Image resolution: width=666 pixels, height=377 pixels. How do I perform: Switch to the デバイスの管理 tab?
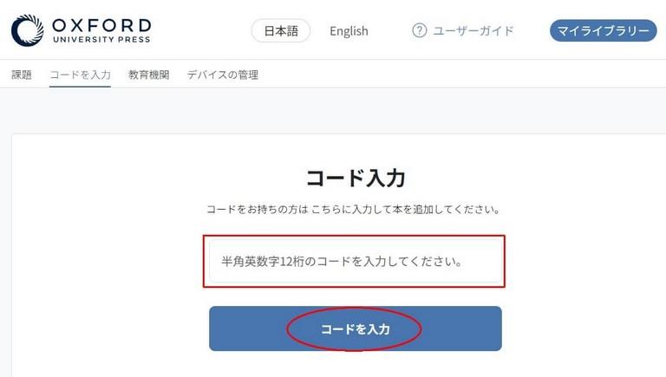tap(223, 75)
